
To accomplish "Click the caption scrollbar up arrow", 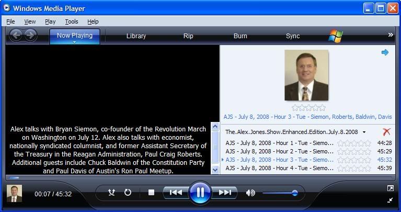I will (x=215, y=127).
